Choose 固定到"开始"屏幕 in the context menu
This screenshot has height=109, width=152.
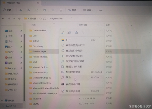click(x=82, y=61)
